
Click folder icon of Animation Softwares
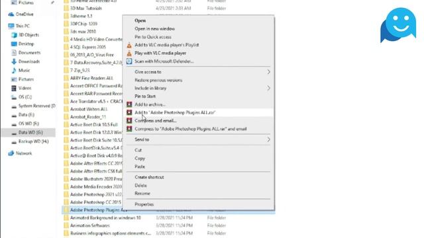[66, 225]
